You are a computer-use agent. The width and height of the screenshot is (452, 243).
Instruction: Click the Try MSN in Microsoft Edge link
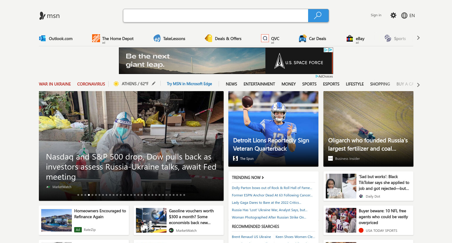(189, 84)
